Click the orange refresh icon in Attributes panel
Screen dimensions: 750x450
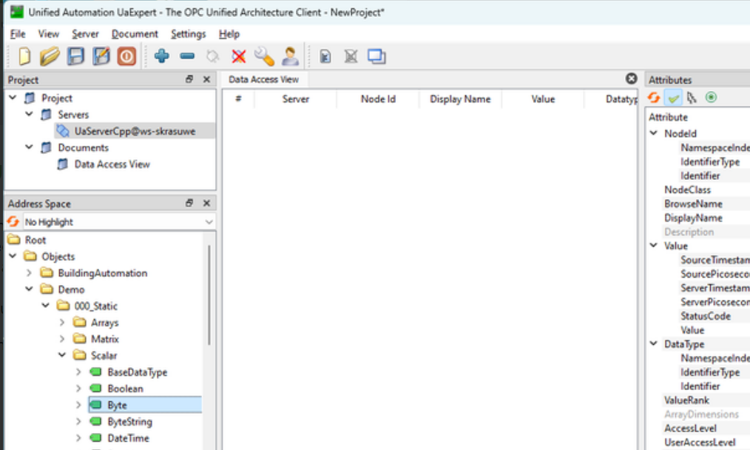pyautogui.click(x=654, y=98)
